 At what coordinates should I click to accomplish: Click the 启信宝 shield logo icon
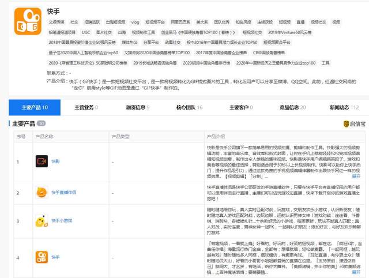(346, 124)
